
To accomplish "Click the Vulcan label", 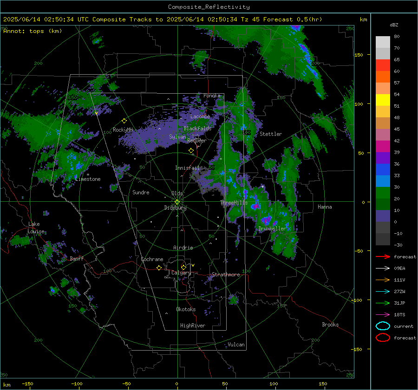I will pyautogui.click(x=236, y=345).
